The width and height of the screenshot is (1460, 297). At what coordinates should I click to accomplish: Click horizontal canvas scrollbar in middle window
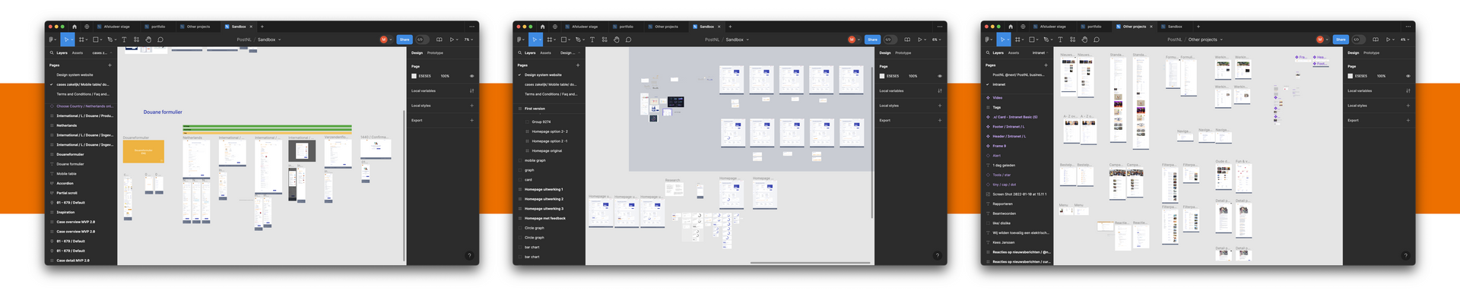click(x=810, y=263)
